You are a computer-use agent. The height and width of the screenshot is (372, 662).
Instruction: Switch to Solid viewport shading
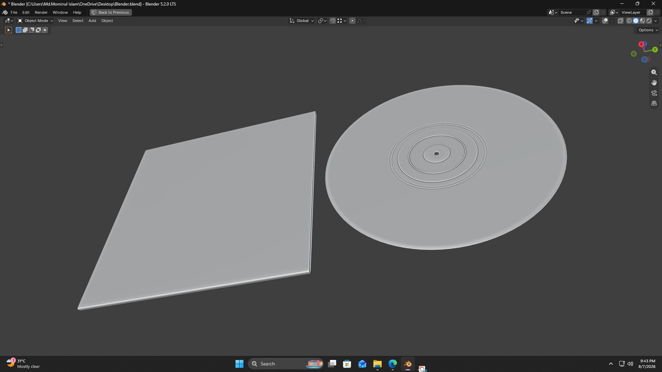click(x=636, y=21)
